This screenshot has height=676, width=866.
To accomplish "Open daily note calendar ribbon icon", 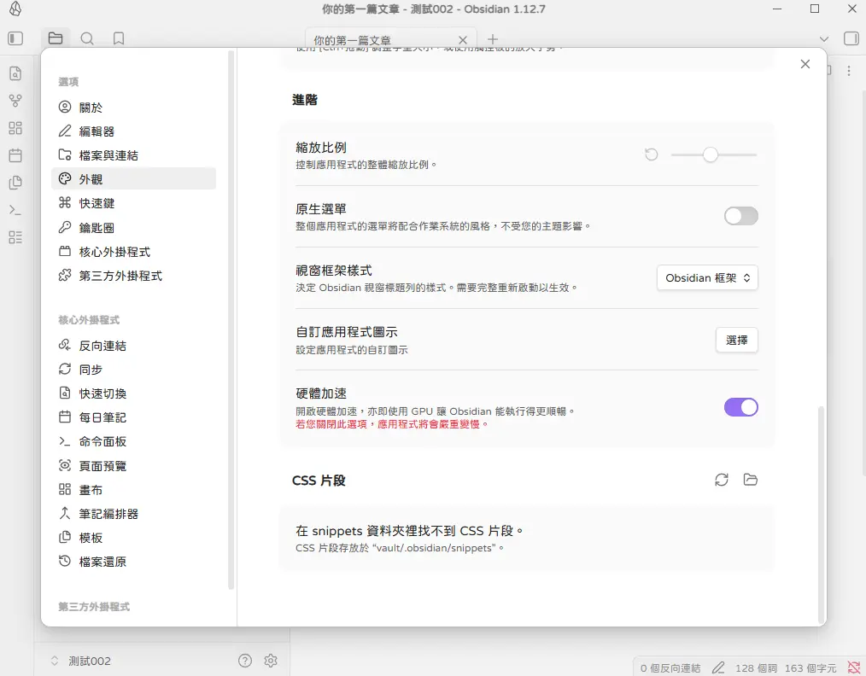I will (x=15, y=155).
